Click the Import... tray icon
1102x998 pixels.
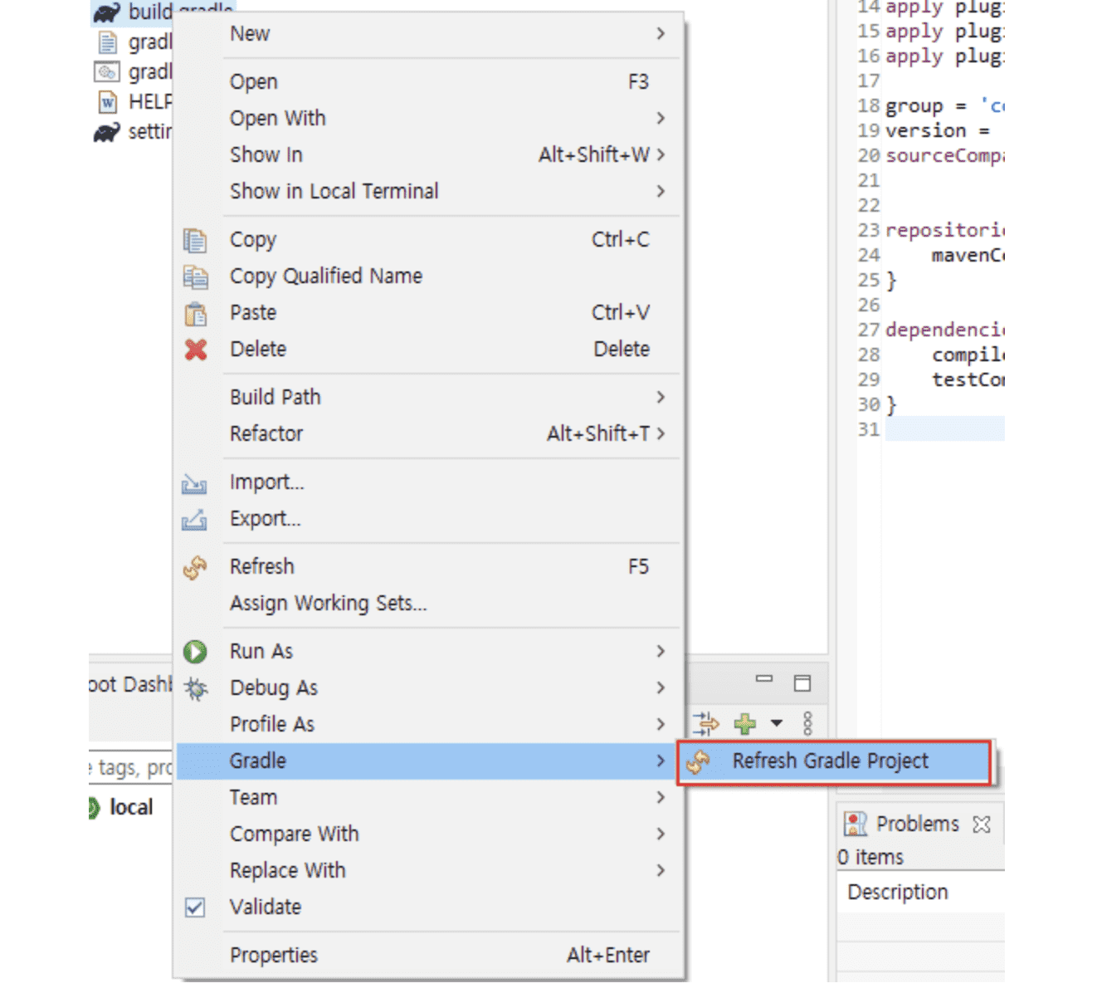[x=194, y=483]
